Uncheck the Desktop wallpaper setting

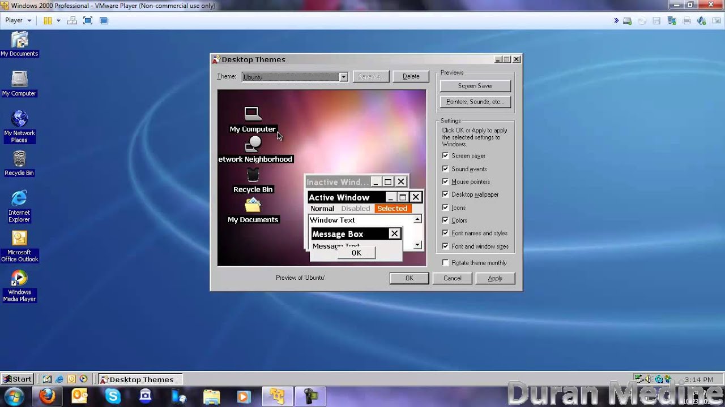(x=445, y=194)
